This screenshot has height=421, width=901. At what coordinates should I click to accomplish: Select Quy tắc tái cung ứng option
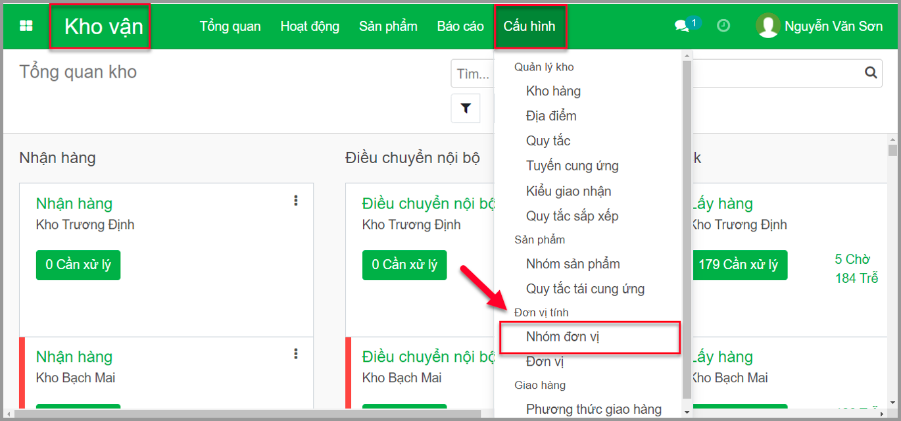(x=585, y=288)
